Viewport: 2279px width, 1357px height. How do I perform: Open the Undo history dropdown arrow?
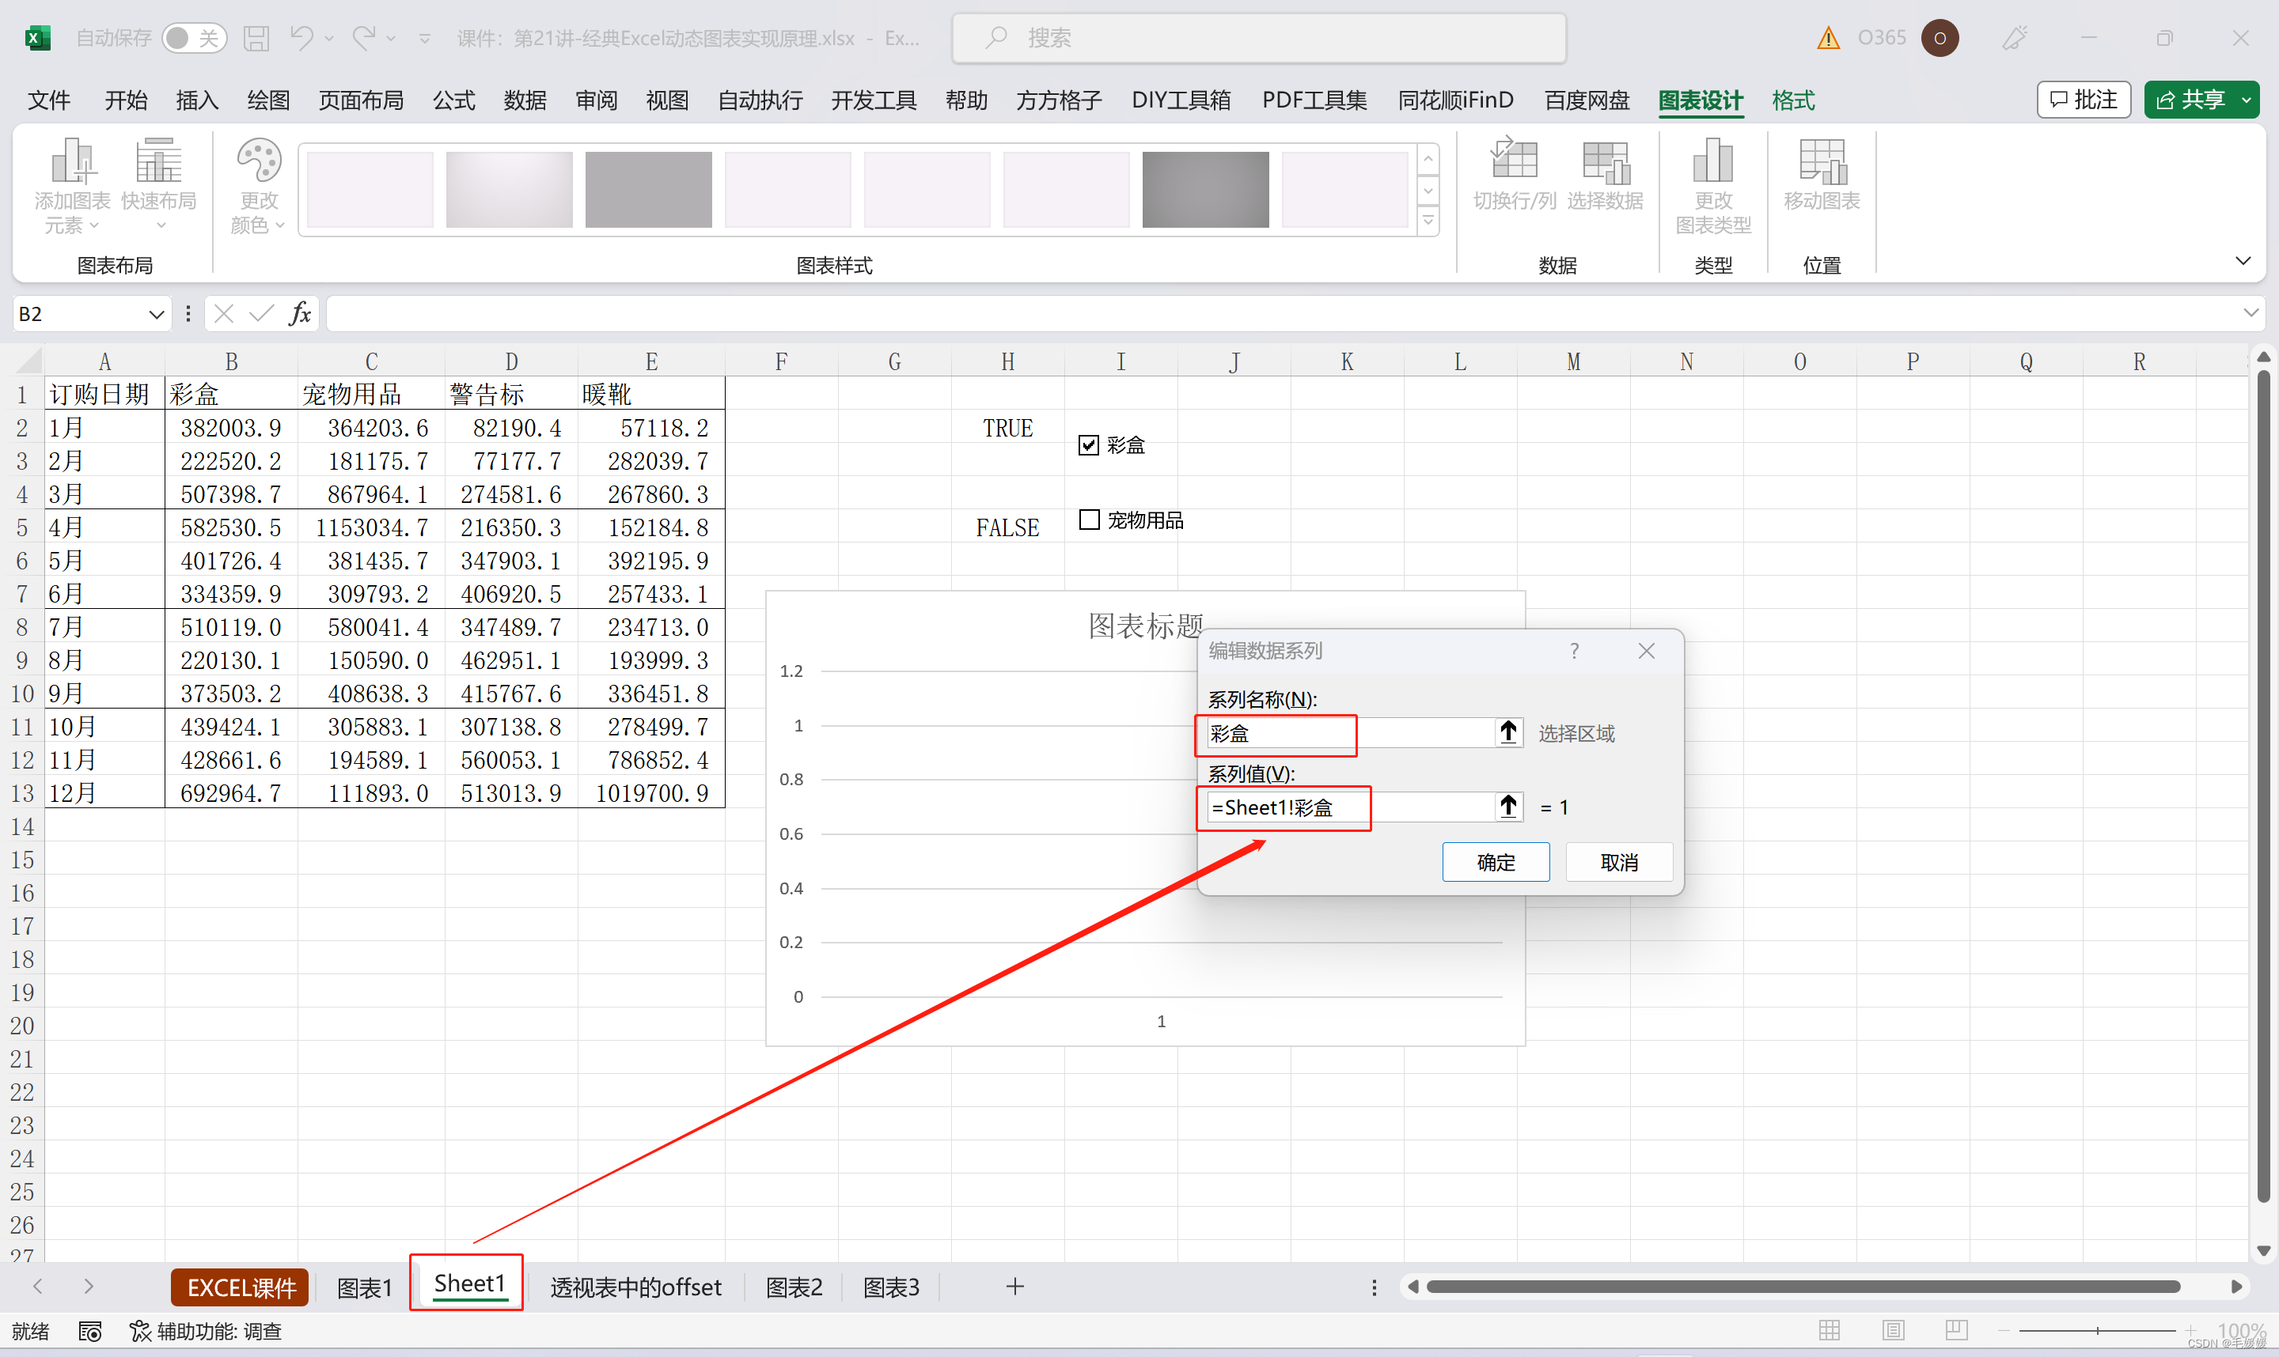[329, 39]
